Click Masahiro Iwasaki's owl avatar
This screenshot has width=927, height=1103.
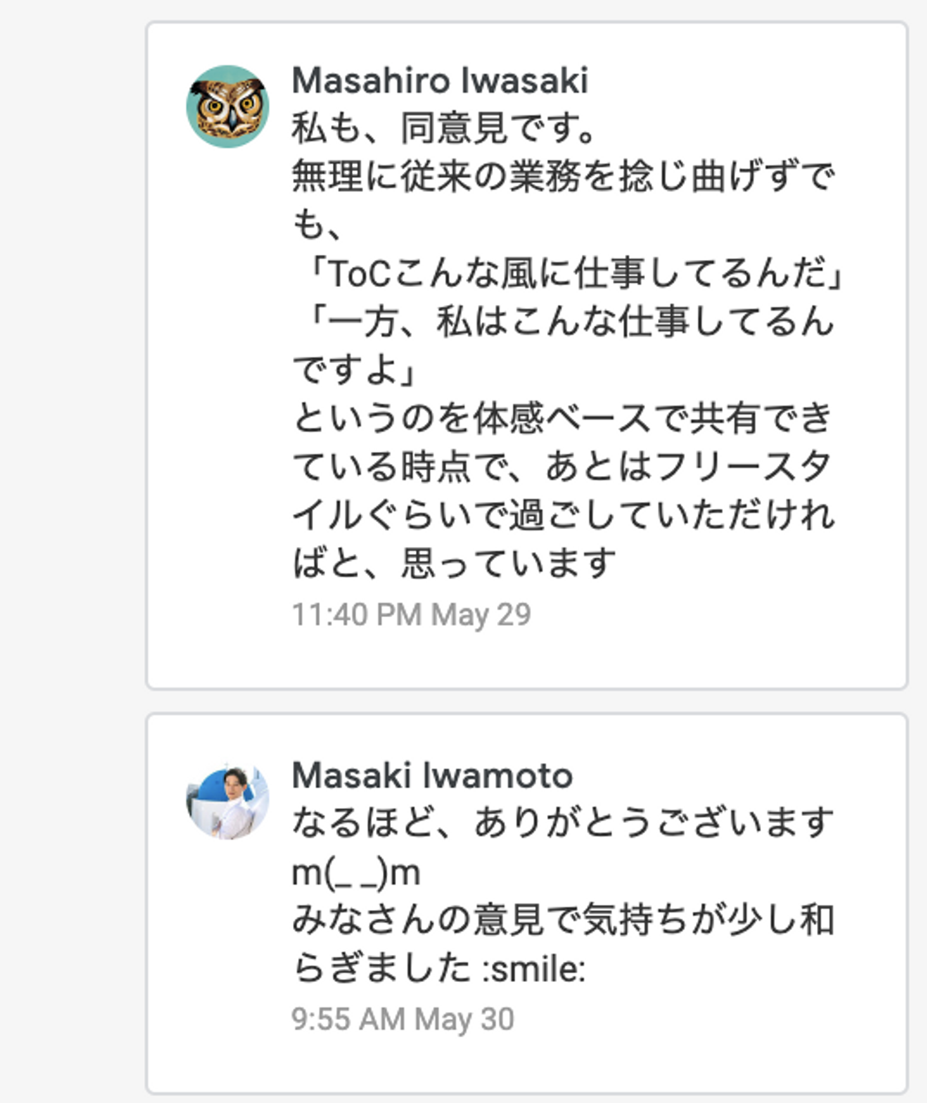[227, 106]
